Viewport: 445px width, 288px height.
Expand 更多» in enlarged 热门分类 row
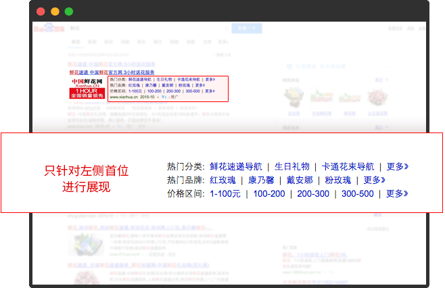point(397,166)
